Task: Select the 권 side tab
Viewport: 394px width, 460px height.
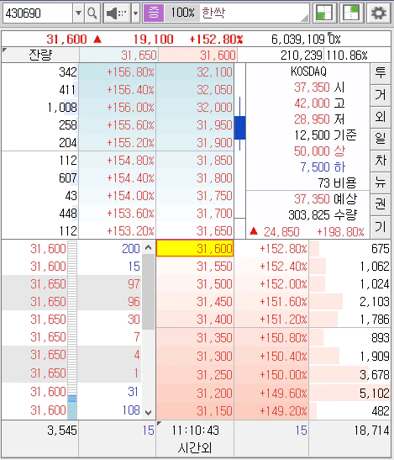Action: (381, 204)
